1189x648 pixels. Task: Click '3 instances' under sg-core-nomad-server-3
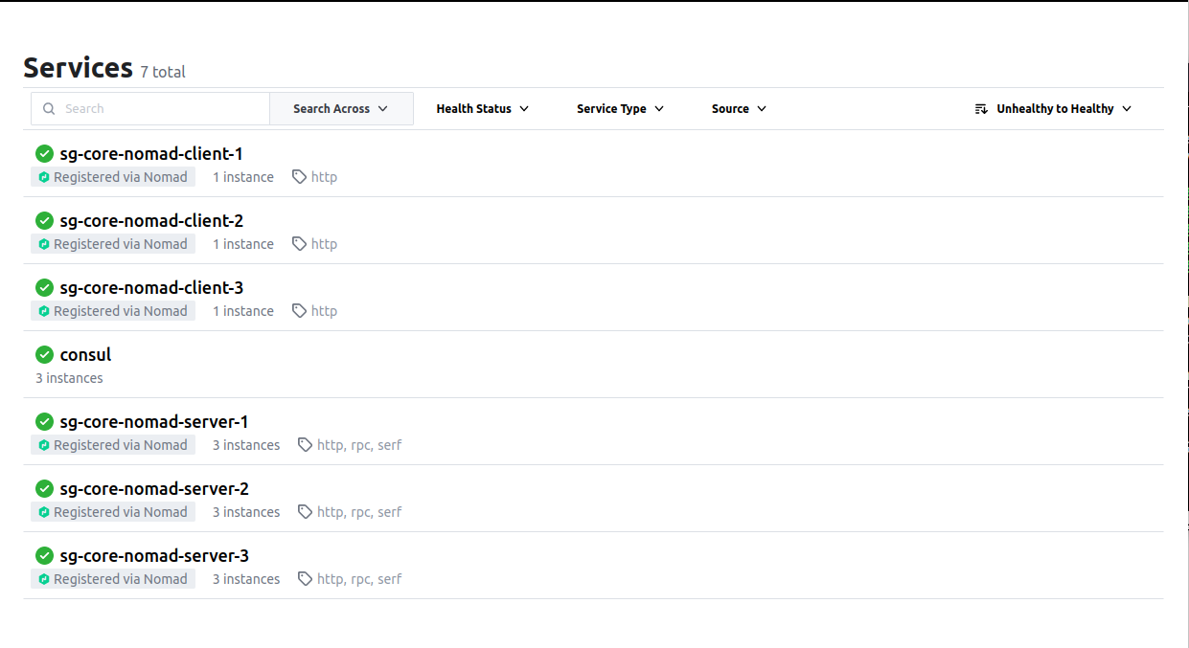tap(246, 579)
